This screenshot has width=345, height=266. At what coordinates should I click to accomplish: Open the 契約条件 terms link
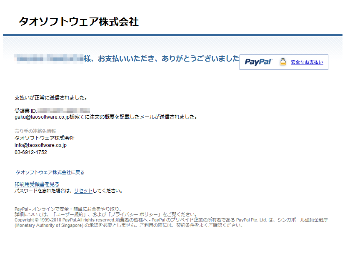click(185, 226)
